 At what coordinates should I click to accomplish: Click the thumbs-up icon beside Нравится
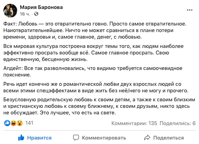pos(21,137)
